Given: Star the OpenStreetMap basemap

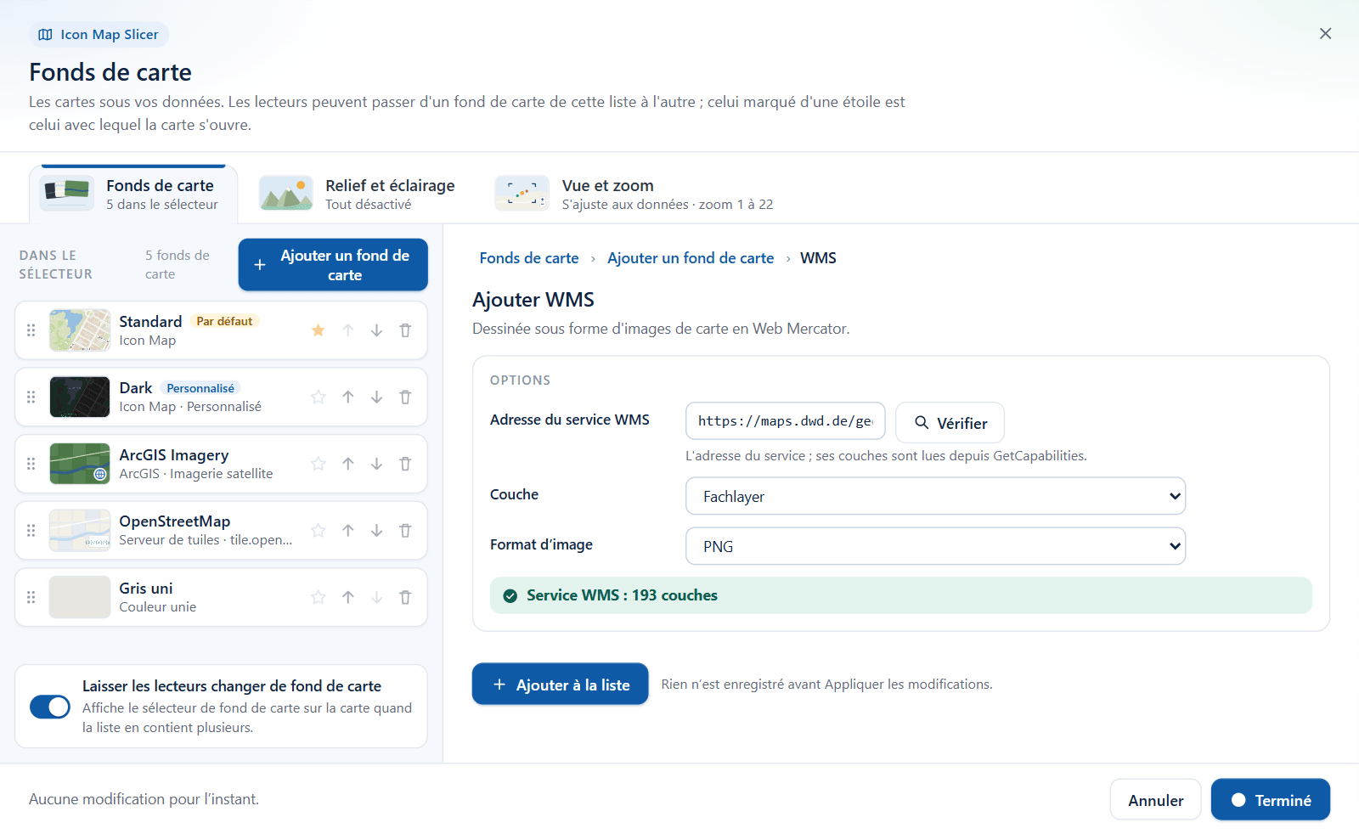Looking at the screenshot, I should (x=319, y=531).
